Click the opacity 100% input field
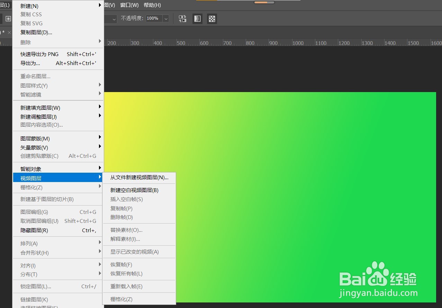The image size is (442, 308). coord(154,18)
